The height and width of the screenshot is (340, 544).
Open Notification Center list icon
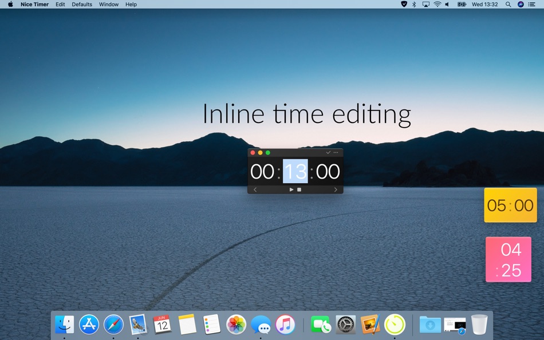click(532, 4)
